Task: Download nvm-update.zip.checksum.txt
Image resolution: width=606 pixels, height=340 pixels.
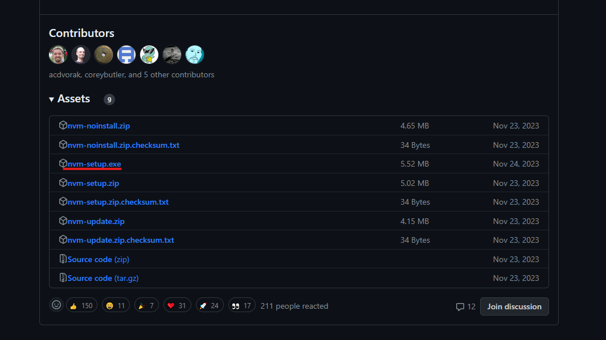Action: [121, 240]
